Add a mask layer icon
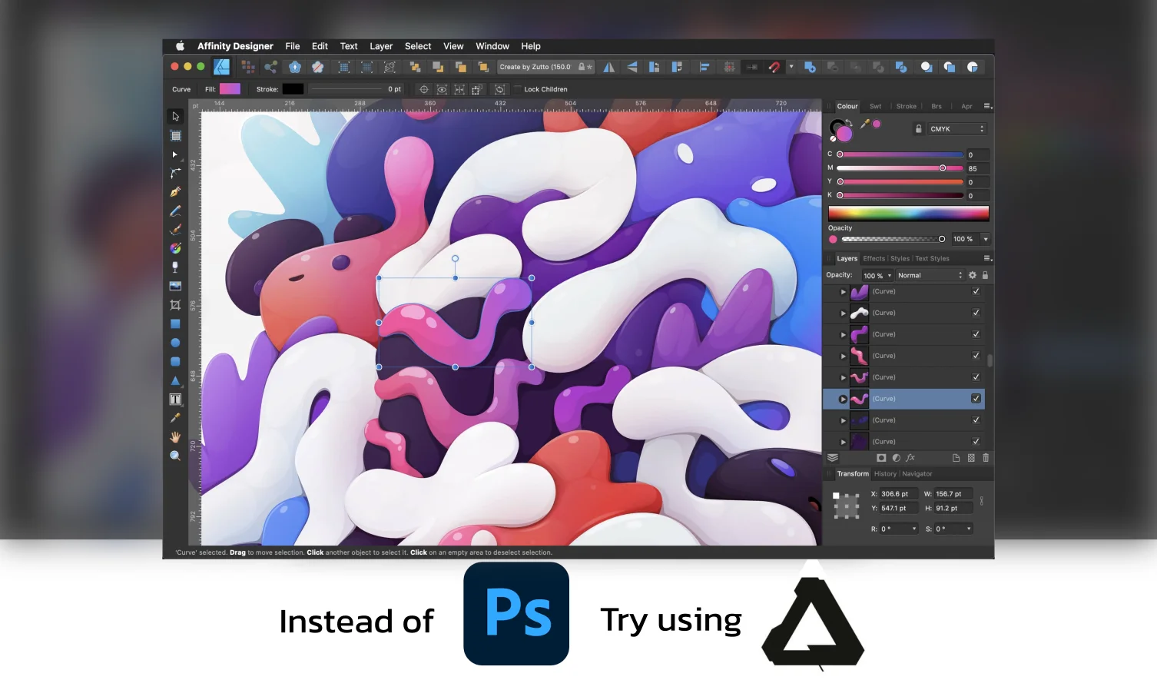Viewport: 1157px width, 680px height. [x=881, y=458]
